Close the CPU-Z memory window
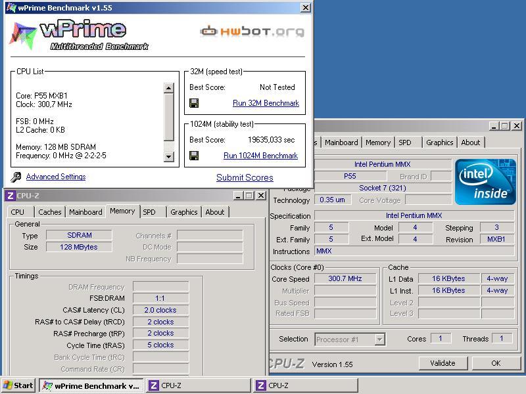Viewport: 526px width, 394px height. pos(261,195)
